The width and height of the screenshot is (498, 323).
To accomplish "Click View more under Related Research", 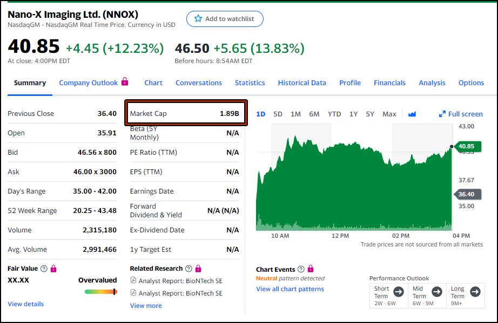I will click(x=146, y=306).
